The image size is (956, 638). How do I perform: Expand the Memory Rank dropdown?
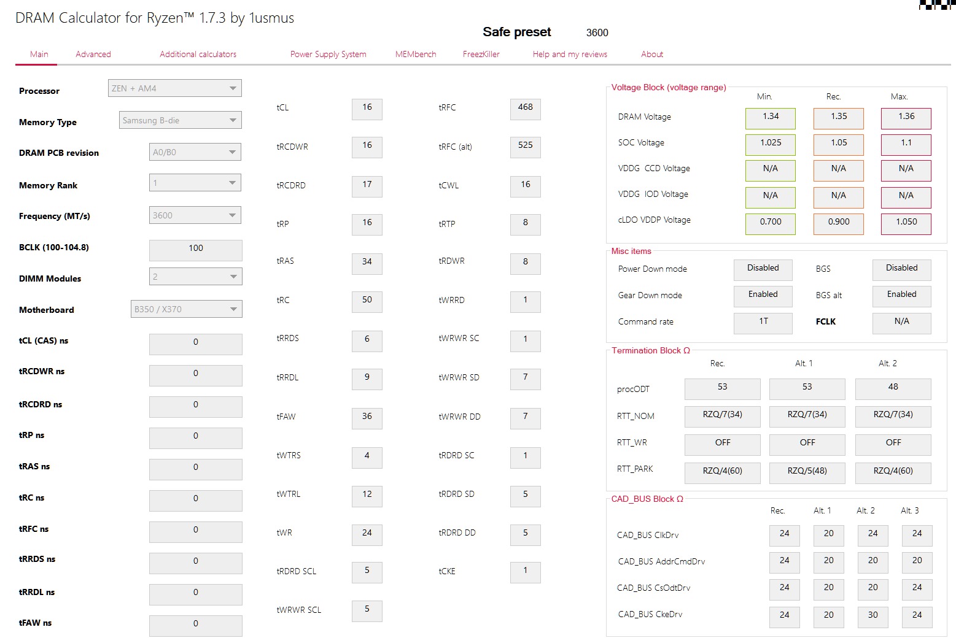point(195,183)
